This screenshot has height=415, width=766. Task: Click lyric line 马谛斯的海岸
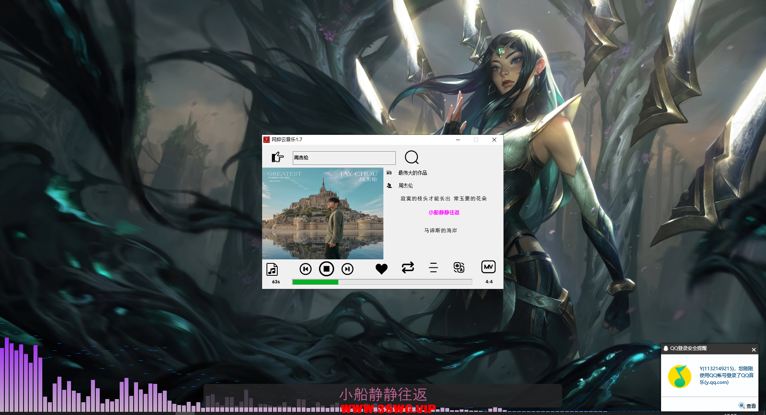440,230
